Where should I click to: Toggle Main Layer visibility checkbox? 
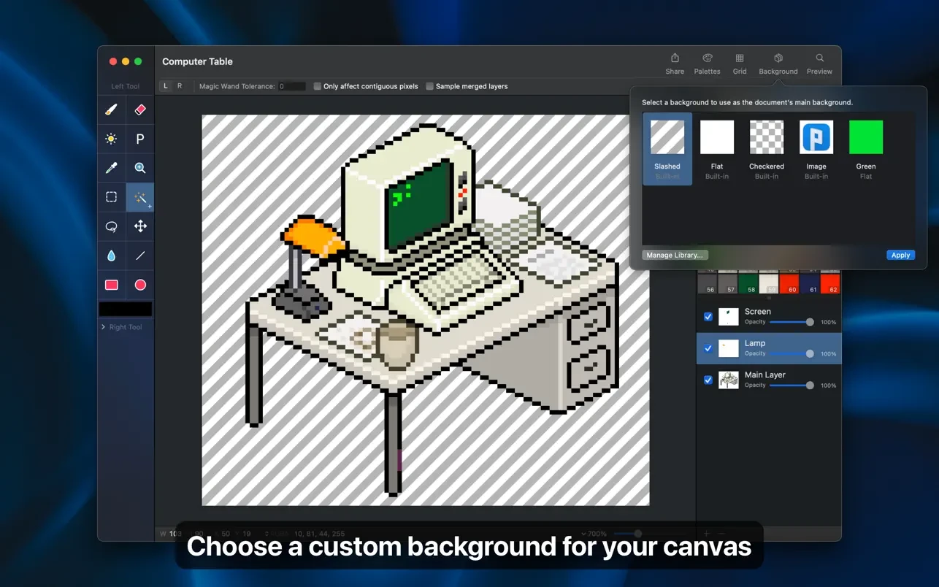click(x=708, y=380)
